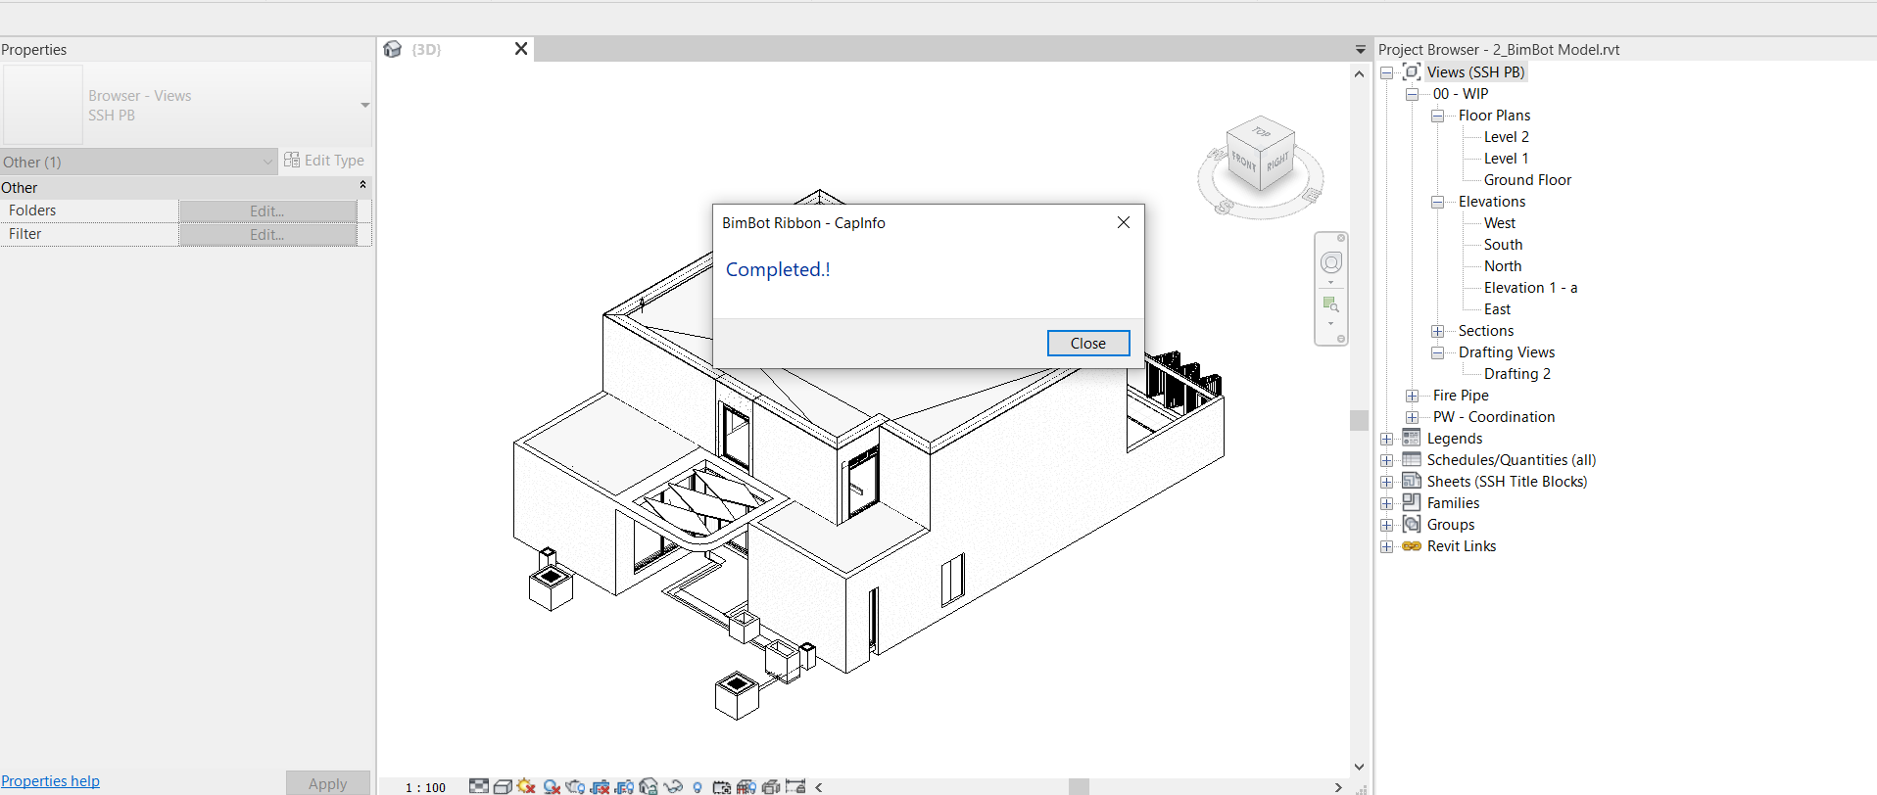Click the Folders Edit... button
The image size is (1877, 795).
[x=267, y=210]
